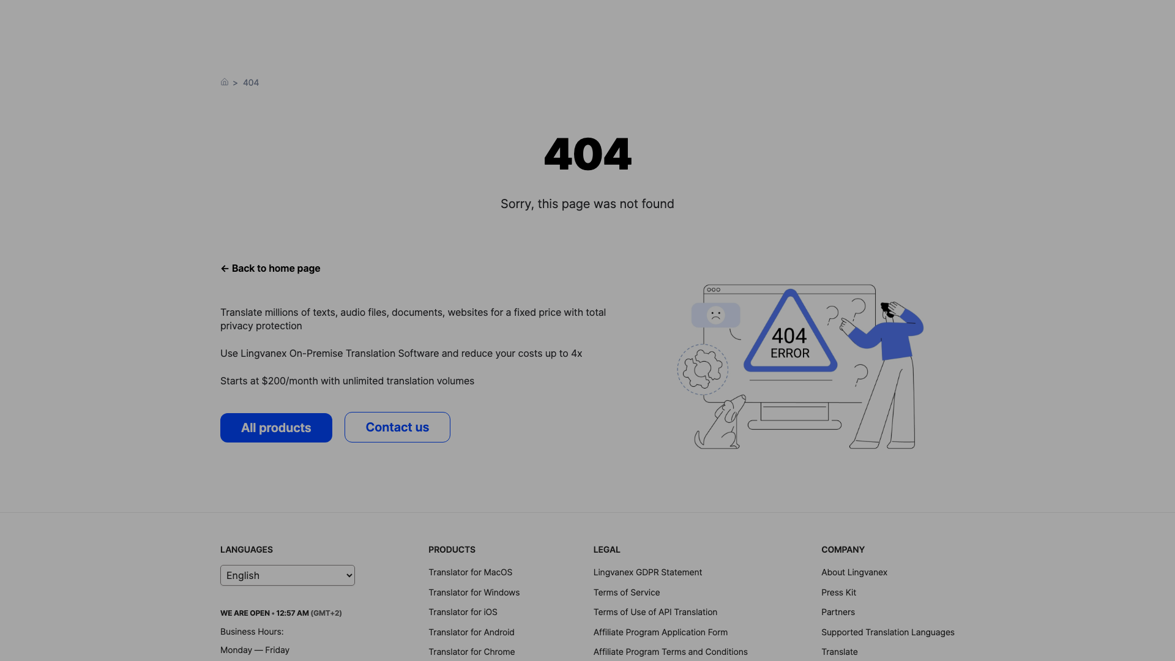Screen dimensions: 1175x661
Task: Open Partners link in Company section
Action: coord(838,612)
